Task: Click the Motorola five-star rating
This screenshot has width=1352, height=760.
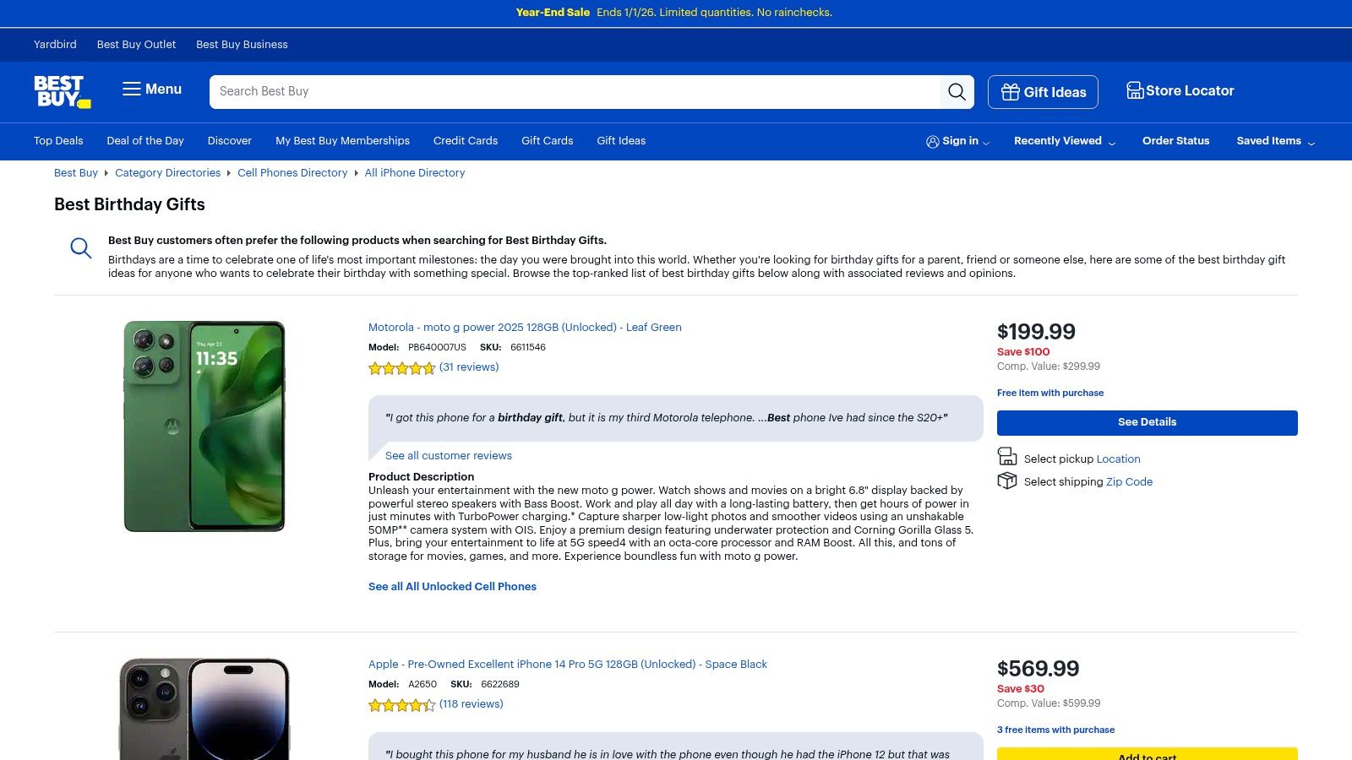Action: click(402, 368)
